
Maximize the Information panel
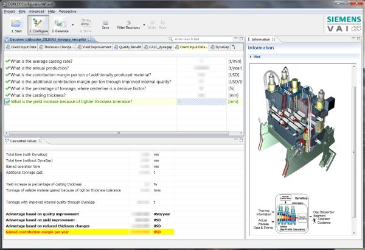(358, 38)
